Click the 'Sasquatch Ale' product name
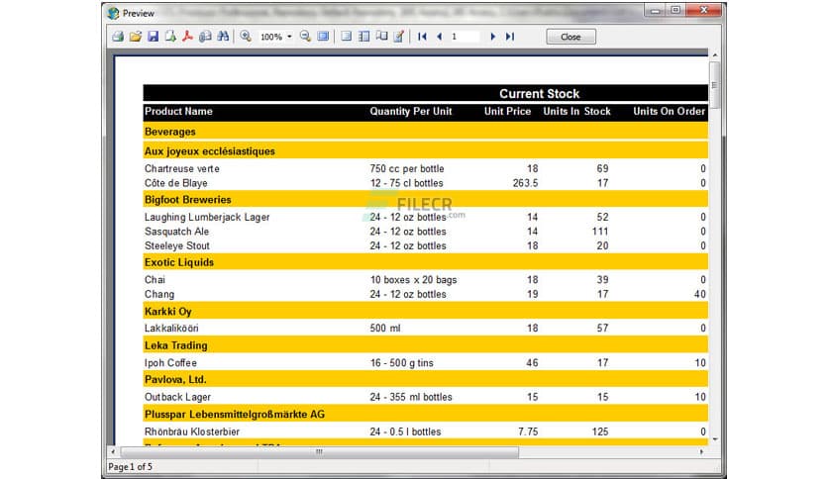 click(177, 232)
